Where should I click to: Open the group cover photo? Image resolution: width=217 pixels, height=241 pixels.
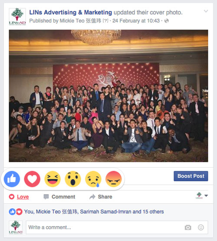[108, 96]
